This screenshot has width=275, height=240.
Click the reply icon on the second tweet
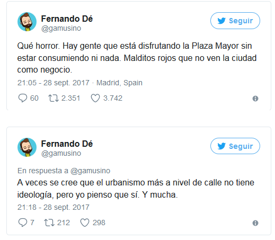(23, 223)
